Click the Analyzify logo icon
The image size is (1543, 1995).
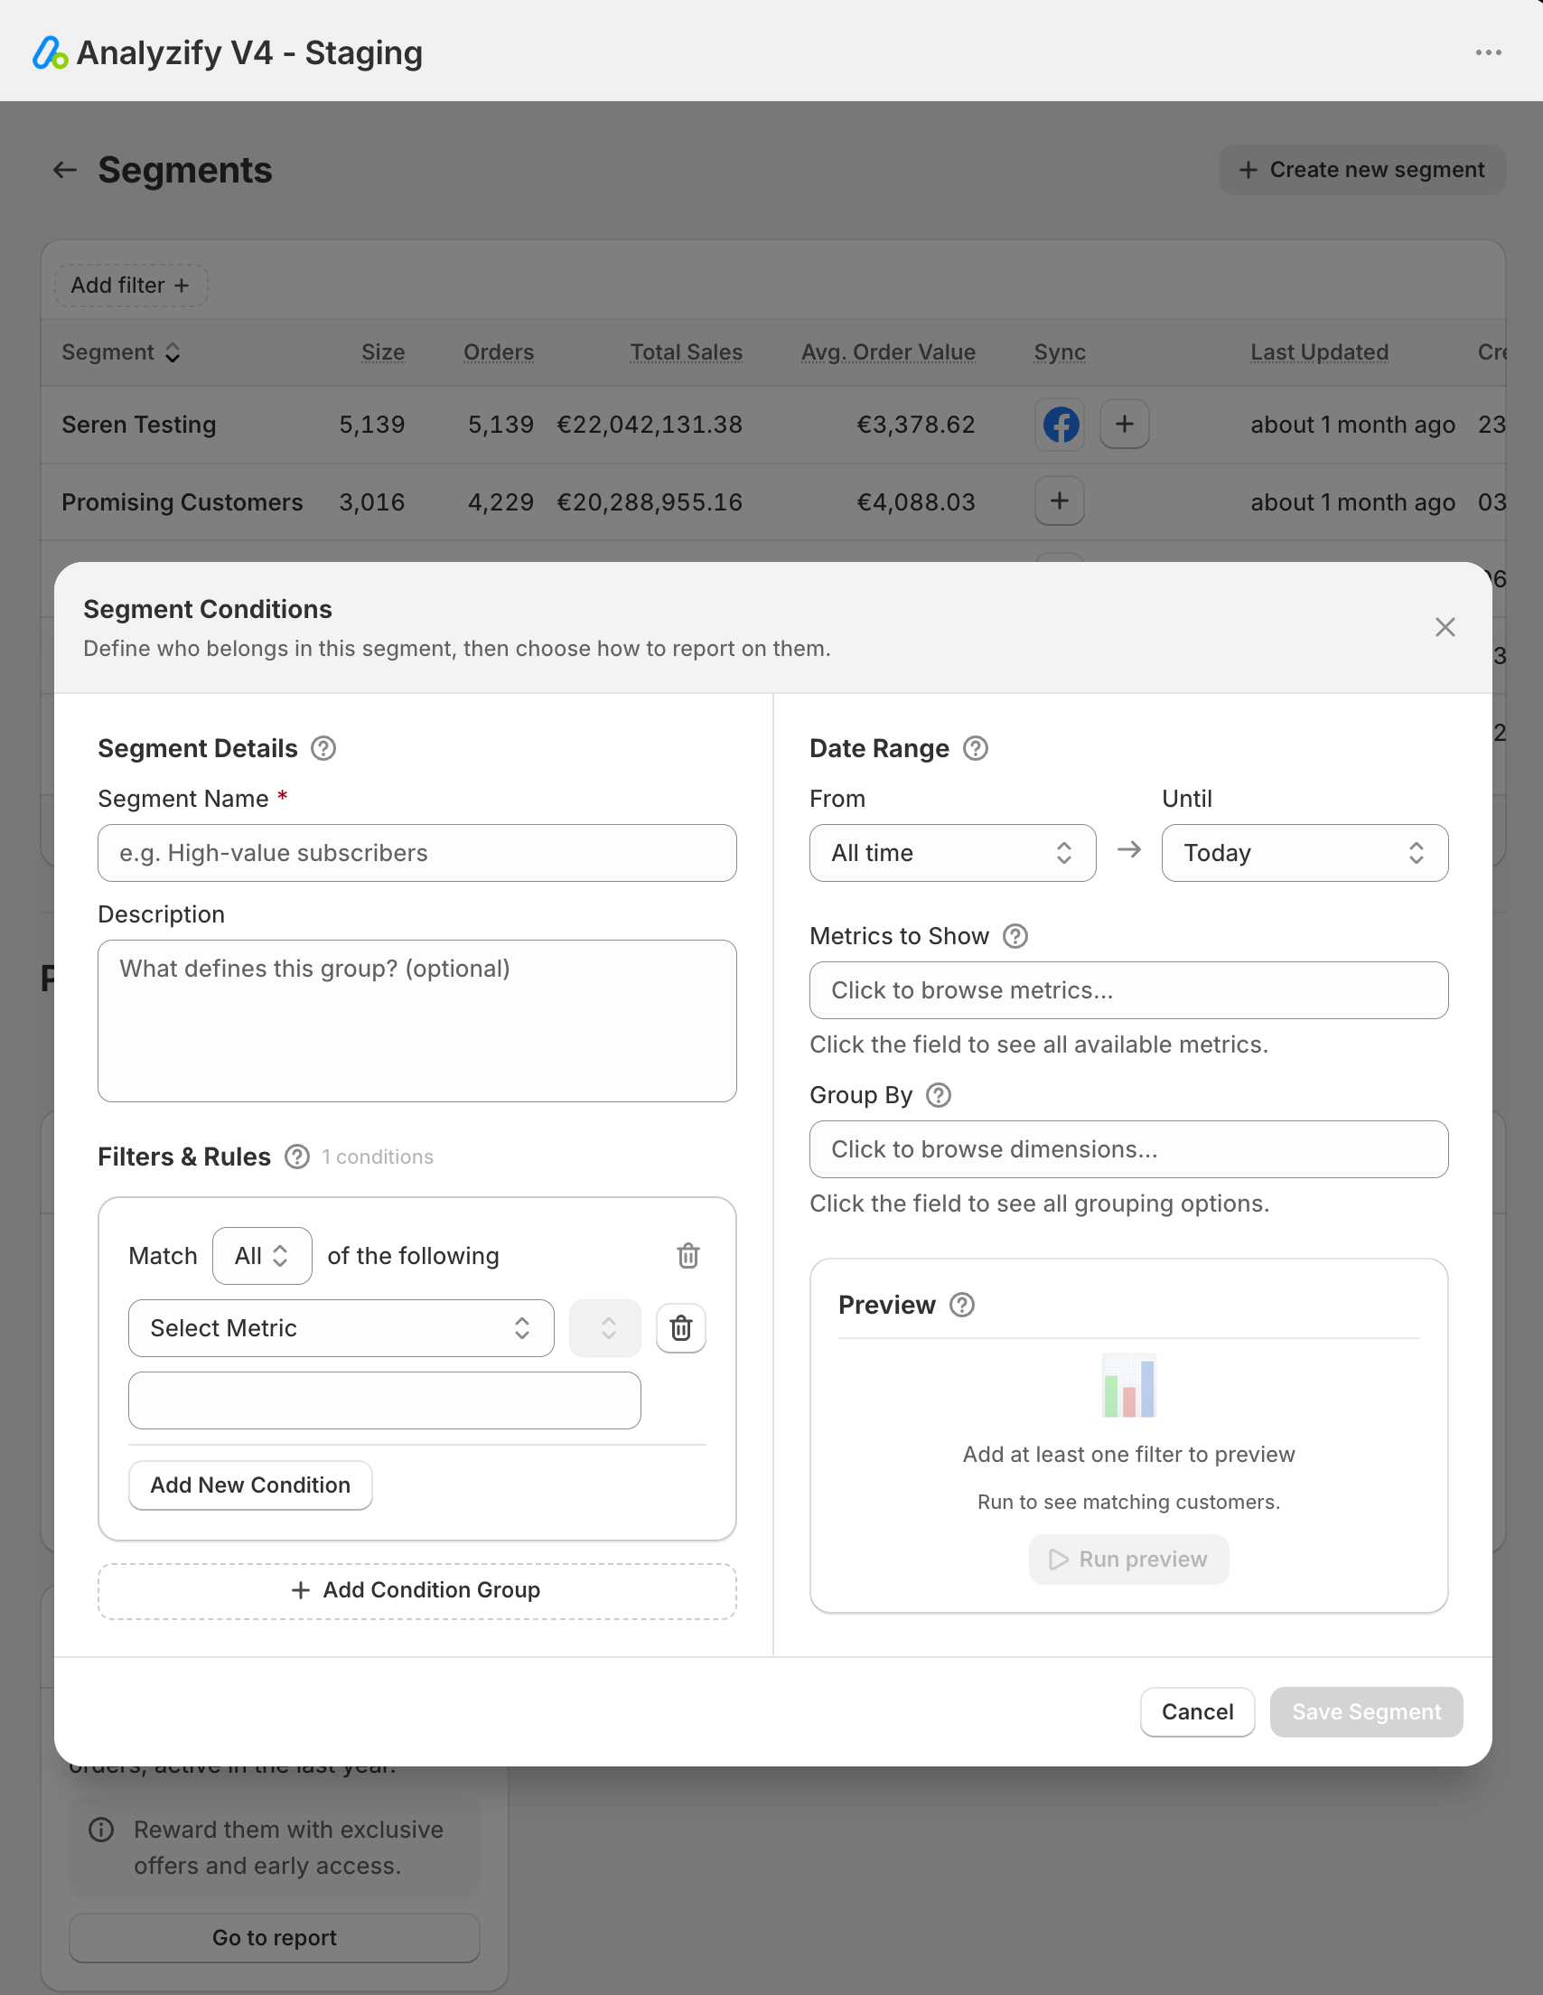coord(51,53)
